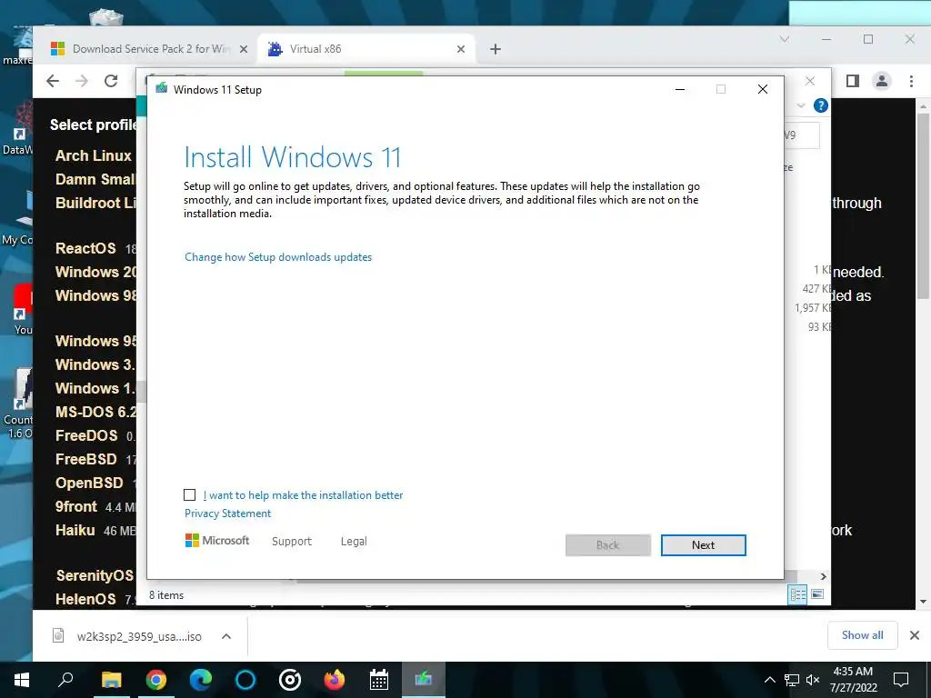Viewport: 931px width, 698px height.
Task: Click the Microsoft logo in Setup footer
Action: (217, 540)
